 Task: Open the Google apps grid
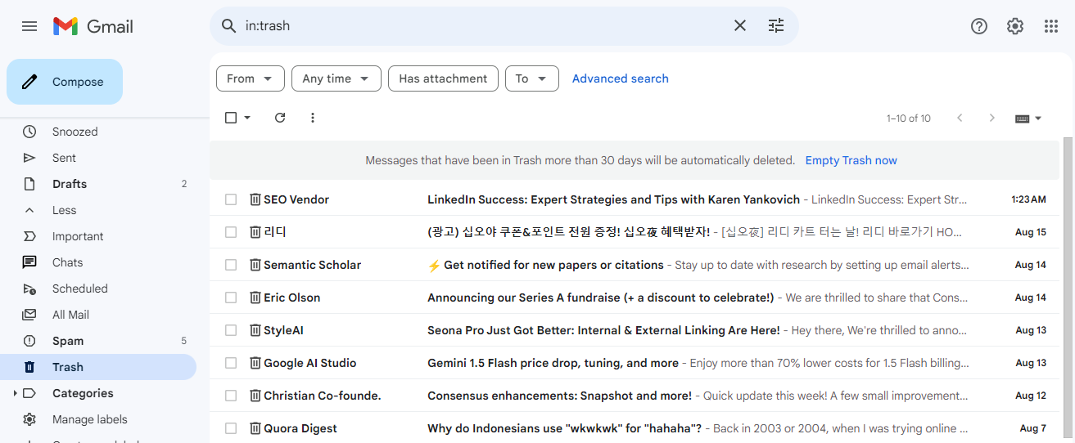tap(1051, 26)
